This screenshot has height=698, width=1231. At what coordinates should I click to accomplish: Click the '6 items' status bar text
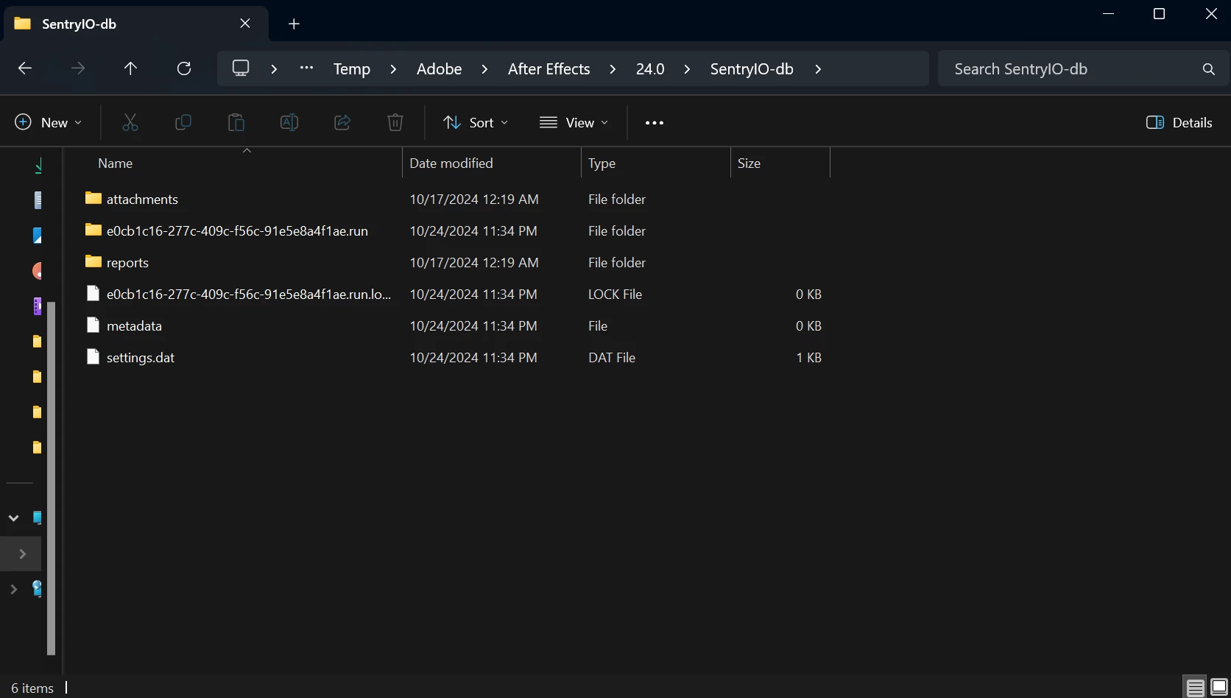click(x=32, y=688)
